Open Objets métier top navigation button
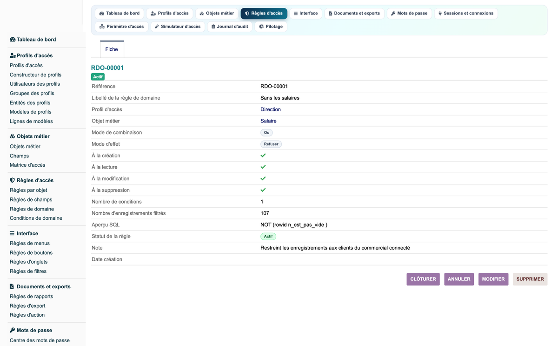The height and width of the screenshot is (346, 558). (217, 14)
